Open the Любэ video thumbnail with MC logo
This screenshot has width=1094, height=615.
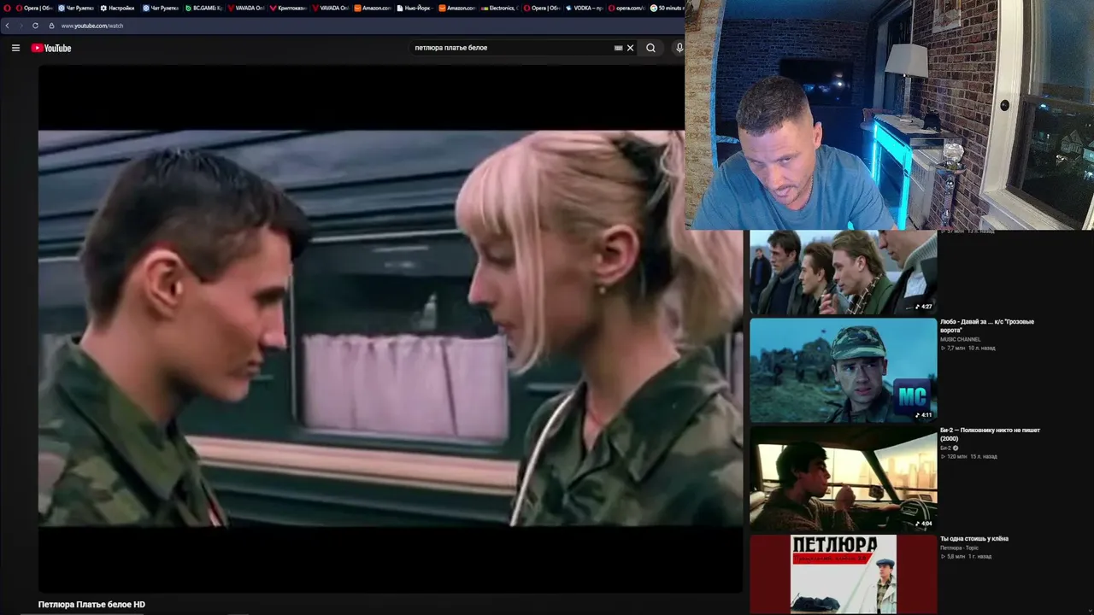pos(843,371)
